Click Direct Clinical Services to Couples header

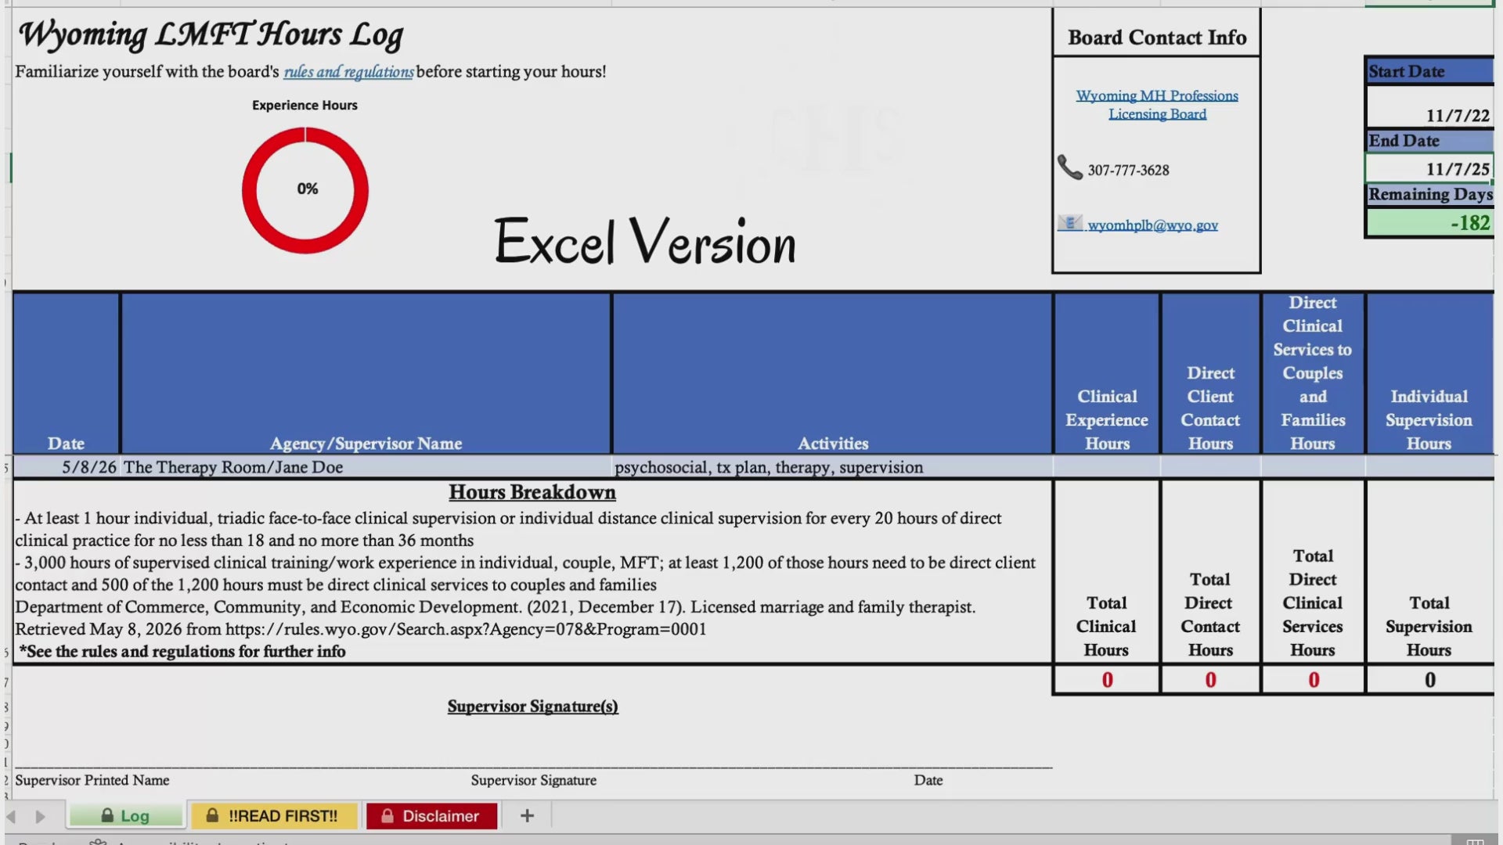(x=1313, y=373)
